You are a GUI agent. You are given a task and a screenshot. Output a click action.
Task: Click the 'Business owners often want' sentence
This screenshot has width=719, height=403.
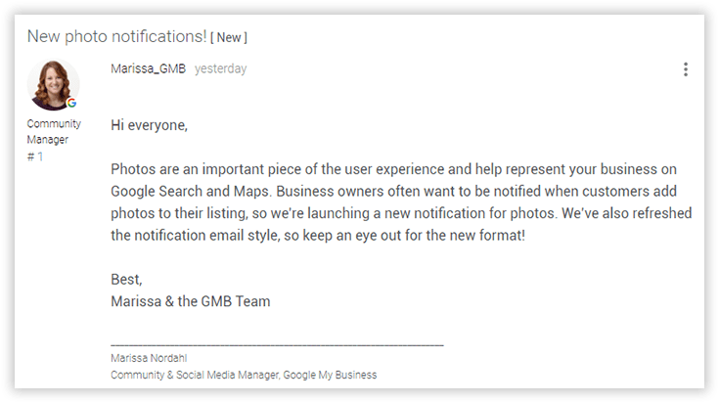(x=476, y=191)
